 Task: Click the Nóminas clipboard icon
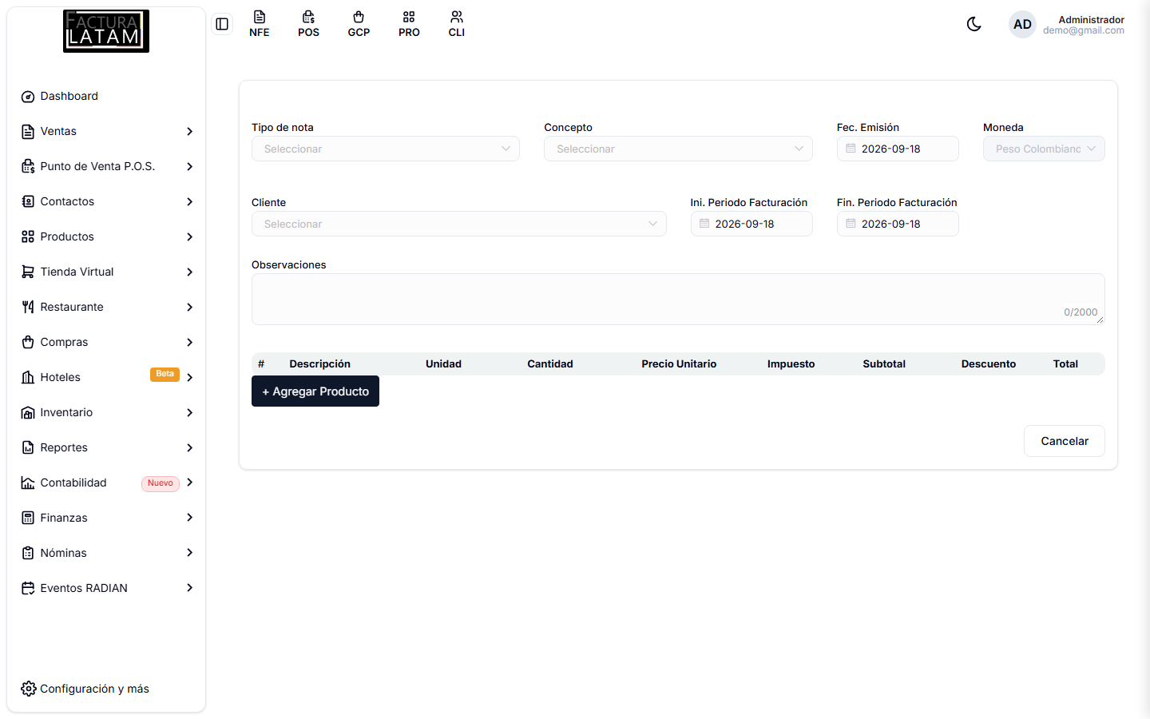[x=28, y=553]
